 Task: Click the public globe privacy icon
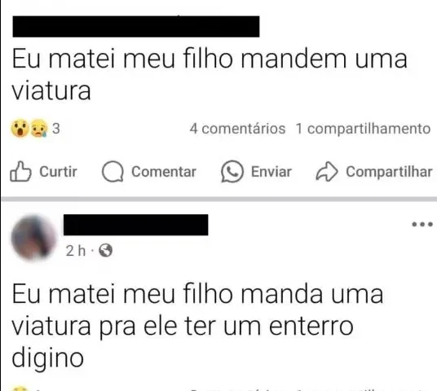click(x=106, y=250)
